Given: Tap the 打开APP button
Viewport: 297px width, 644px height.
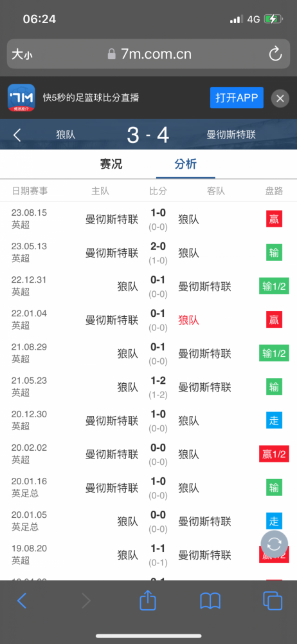Looking at the screenshot, I should [x=237, y=98].
